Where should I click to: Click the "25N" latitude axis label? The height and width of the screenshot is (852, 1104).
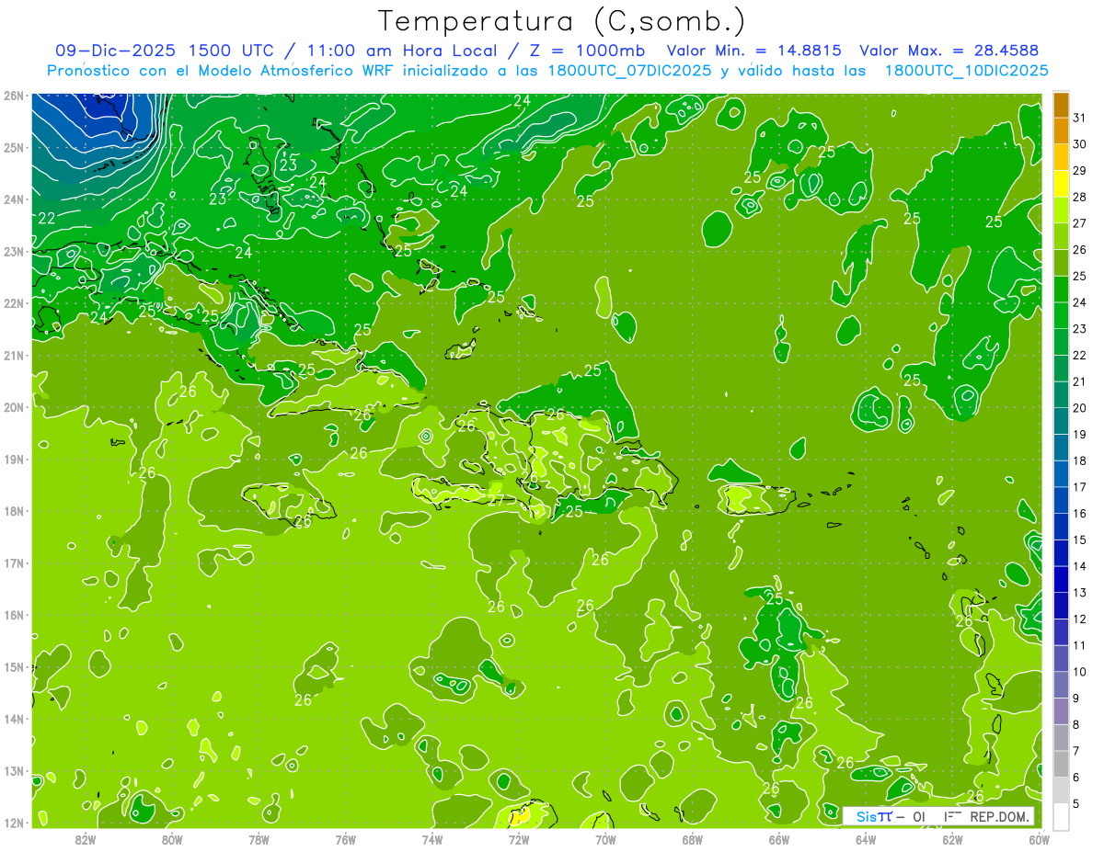point(14,147)
